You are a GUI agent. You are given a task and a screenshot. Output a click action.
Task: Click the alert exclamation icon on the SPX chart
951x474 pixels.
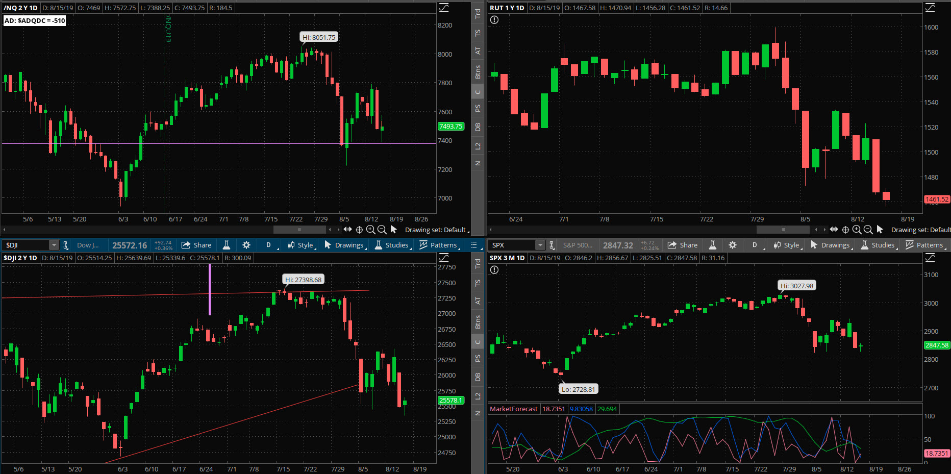494,270
